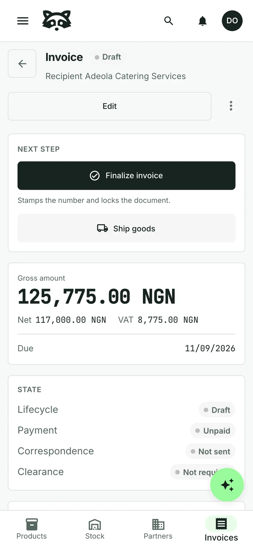Open the three-dot more options menu
This screenshot has width=253, height=547.
click(231, 106)
